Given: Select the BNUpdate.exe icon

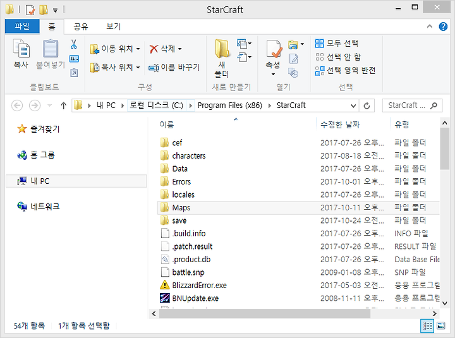Looking at the screenshot, I should click(x=165, y=298).
